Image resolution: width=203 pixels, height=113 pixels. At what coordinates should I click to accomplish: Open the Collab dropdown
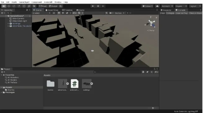click(147, 6)
